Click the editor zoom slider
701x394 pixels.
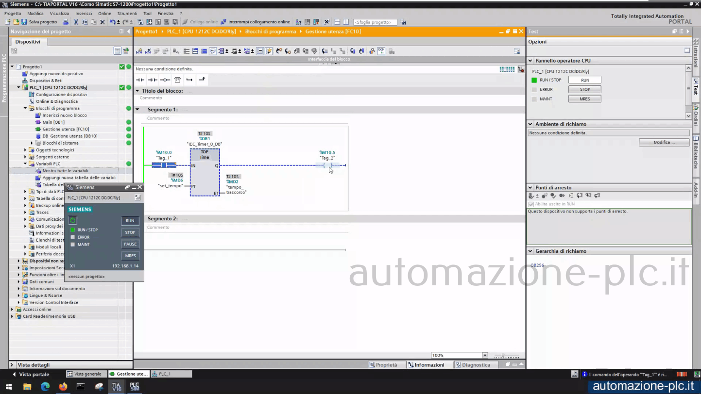pos(506,356)
